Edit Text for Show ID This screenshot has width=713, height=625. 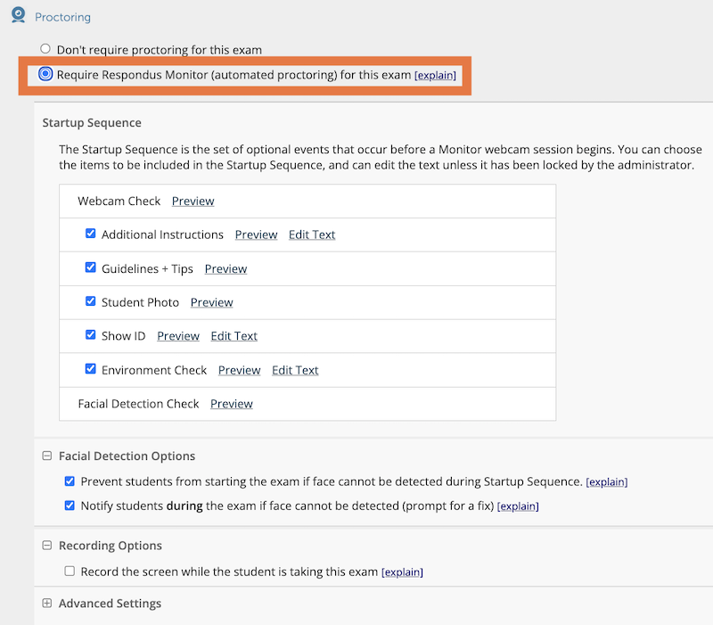pos(234,336)
